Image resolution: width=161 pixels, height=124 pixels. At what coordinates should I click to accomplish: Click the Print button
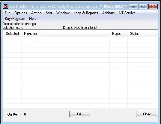point(80,114)
